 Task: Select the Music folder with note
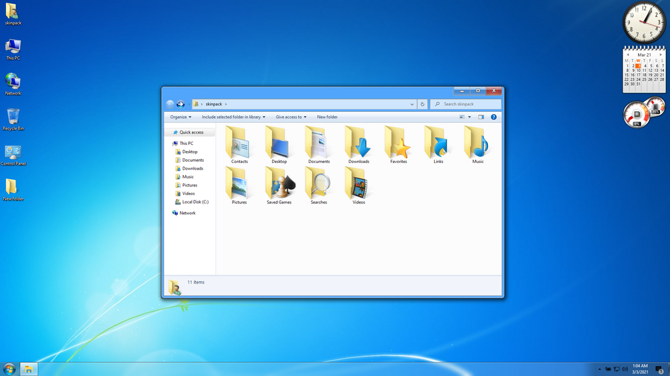click(478, 145)
